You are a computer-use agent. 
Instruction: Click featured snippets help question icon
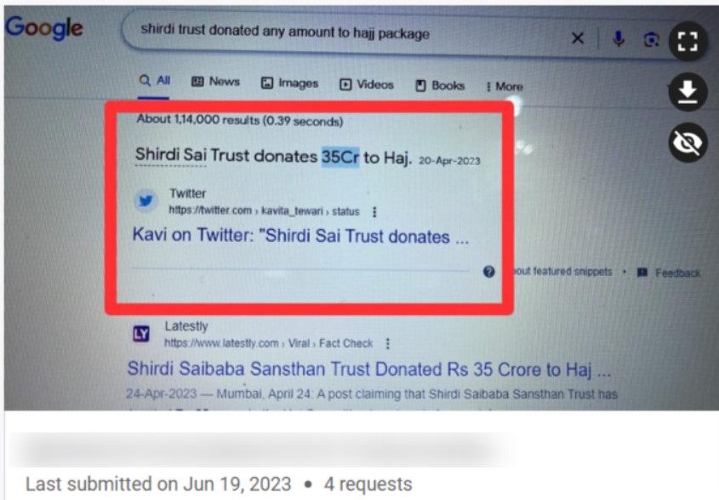[488, 272]
